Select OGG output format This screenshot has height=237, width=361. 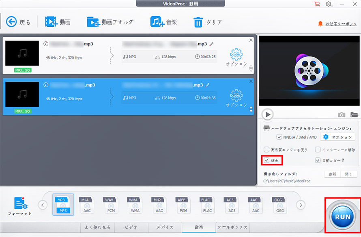(280, 205)
